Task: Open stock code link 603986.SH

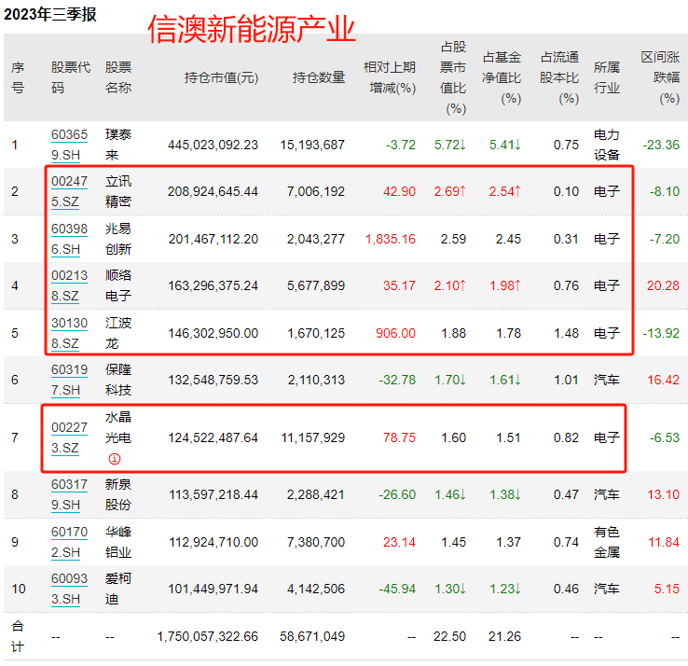Action: click(69, 239)
